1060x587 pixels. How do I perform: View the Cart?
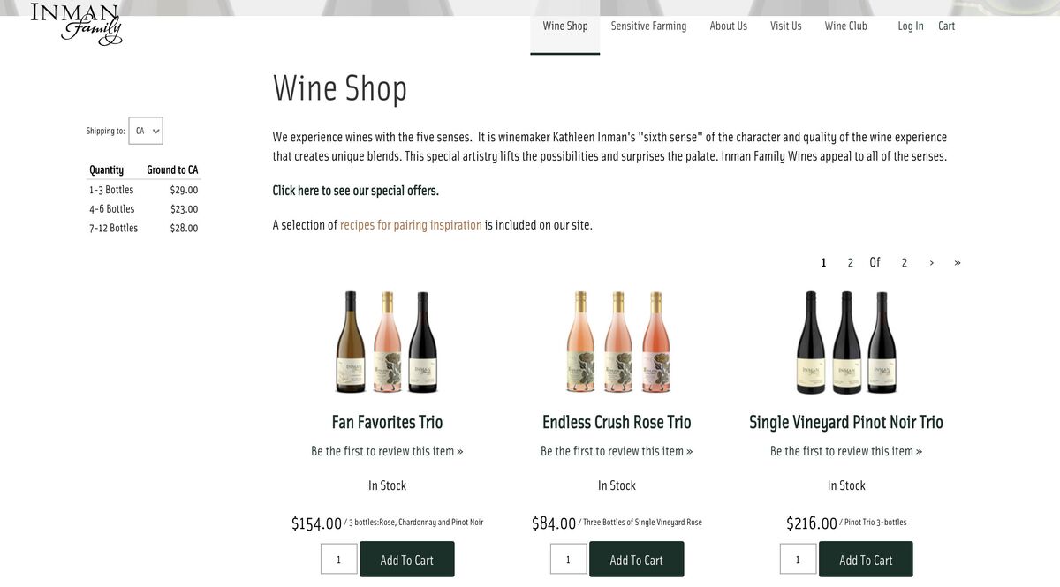point(946,26)
